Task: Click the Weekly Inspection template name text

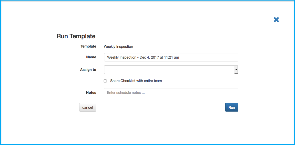Action: click(118, 47)
